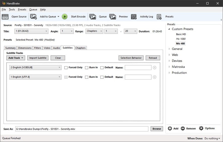Open the Queue stacked-images icon
Image resolution: width=223 pixels, height=142 pixels.
(x=93, y=17)
